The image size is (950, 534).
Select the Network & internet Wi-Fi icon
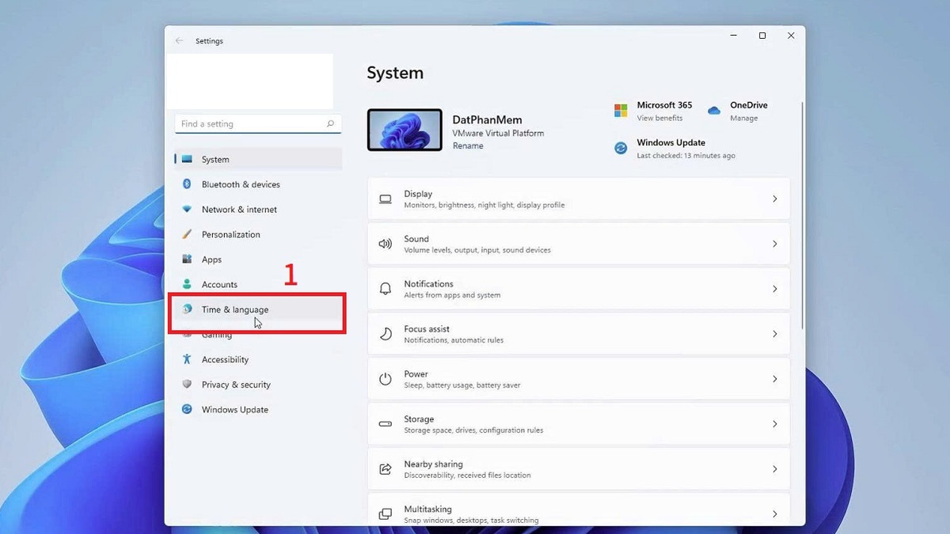pos(187,210)
